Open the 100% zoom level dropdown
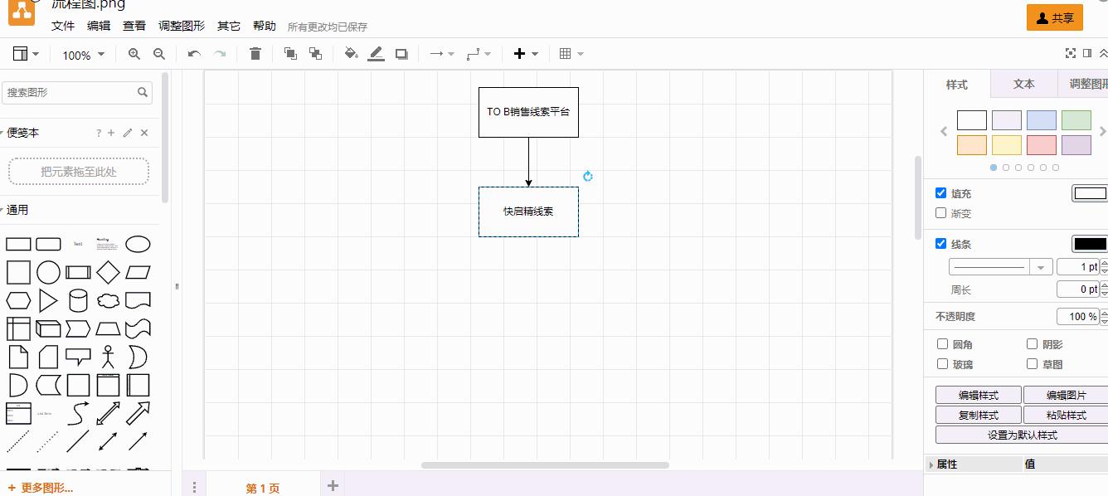 pos(84,55)
